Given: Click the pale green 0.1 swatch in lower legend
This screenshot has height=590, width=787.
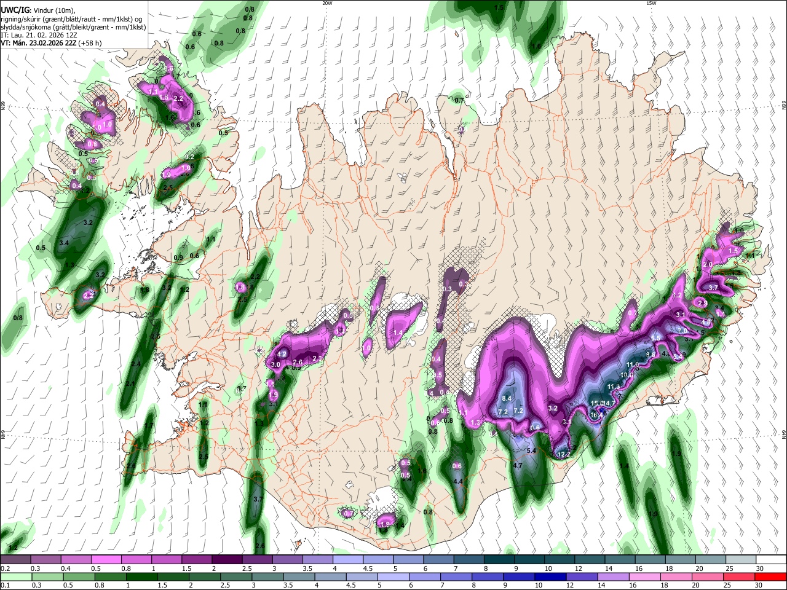Looking at the screenshot, I should point(16,576).
